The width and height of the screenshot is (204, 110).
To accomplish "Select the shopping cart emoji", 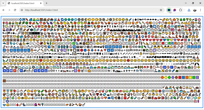I will [x=82, y=70].
